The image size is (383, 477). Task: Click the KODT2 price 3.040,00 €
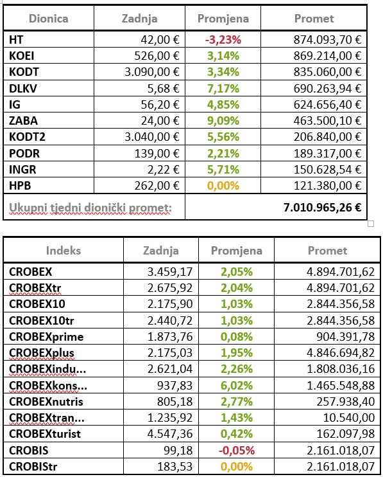coord(152,137)
